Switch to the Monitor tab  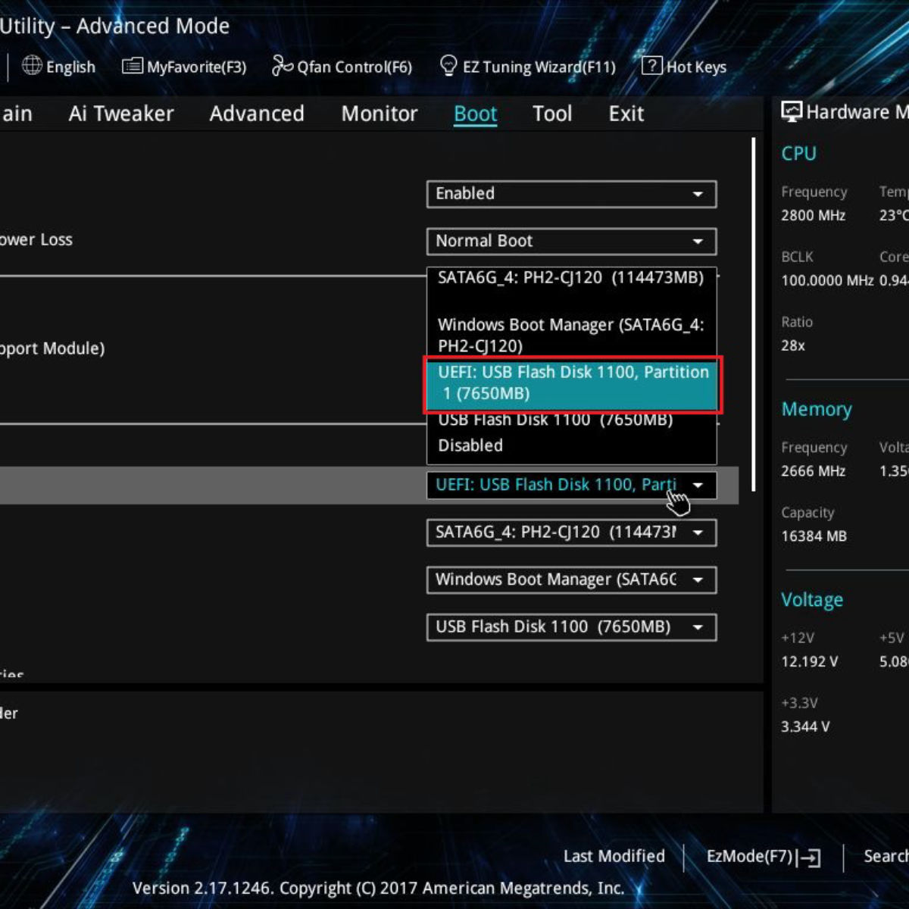pyautogui.click(x=380, y=114)
